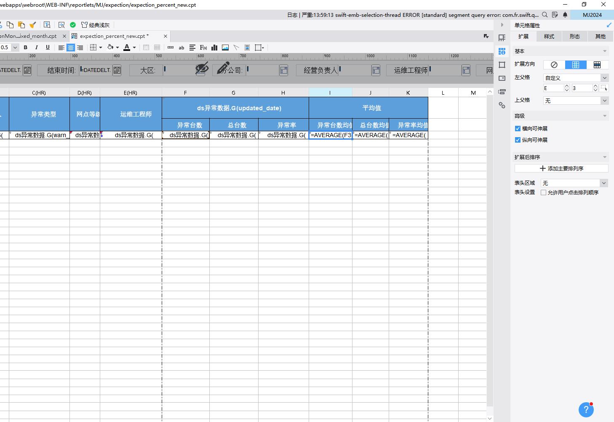Open the 上父格 dropdown
The width and height of the screenshot is (614, 422).
coord(576,101)
